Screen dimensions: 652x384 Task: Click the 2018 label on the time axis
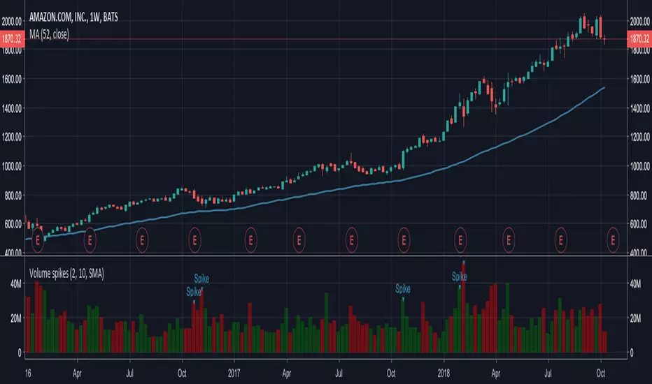(x=444, y=373)
